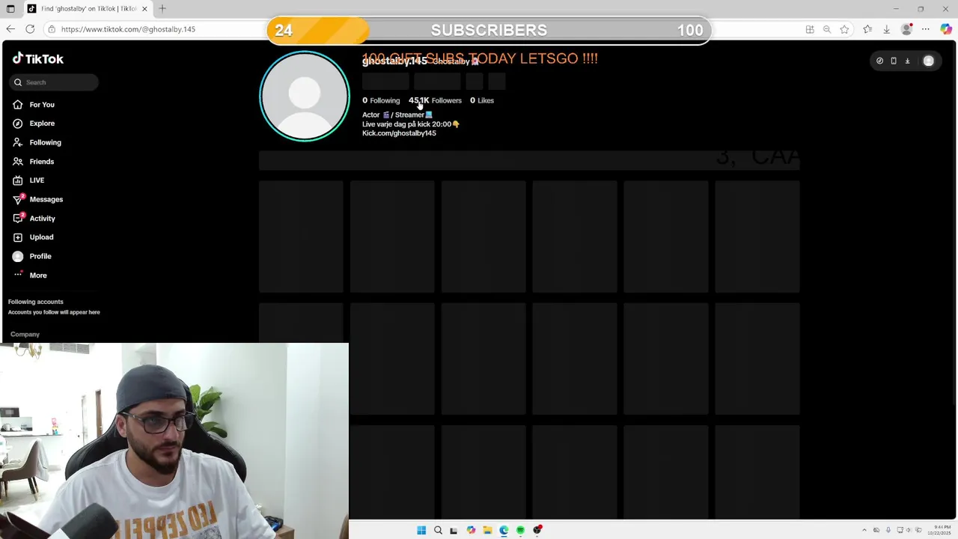Open Messages in the sidebar
This screenshot has height=539, width=958.
point(46,199)
